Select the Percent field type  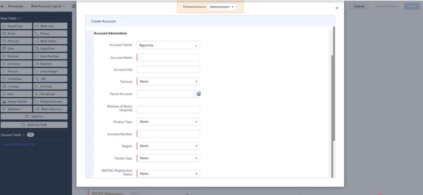(x=16, y=71)
